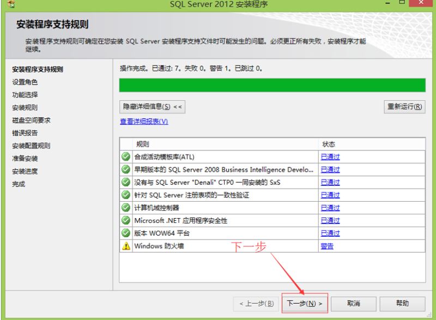Open 已通过 link for Microsoft .NET 应用程序安全性

pyautogui.click(x=330, y=221)
